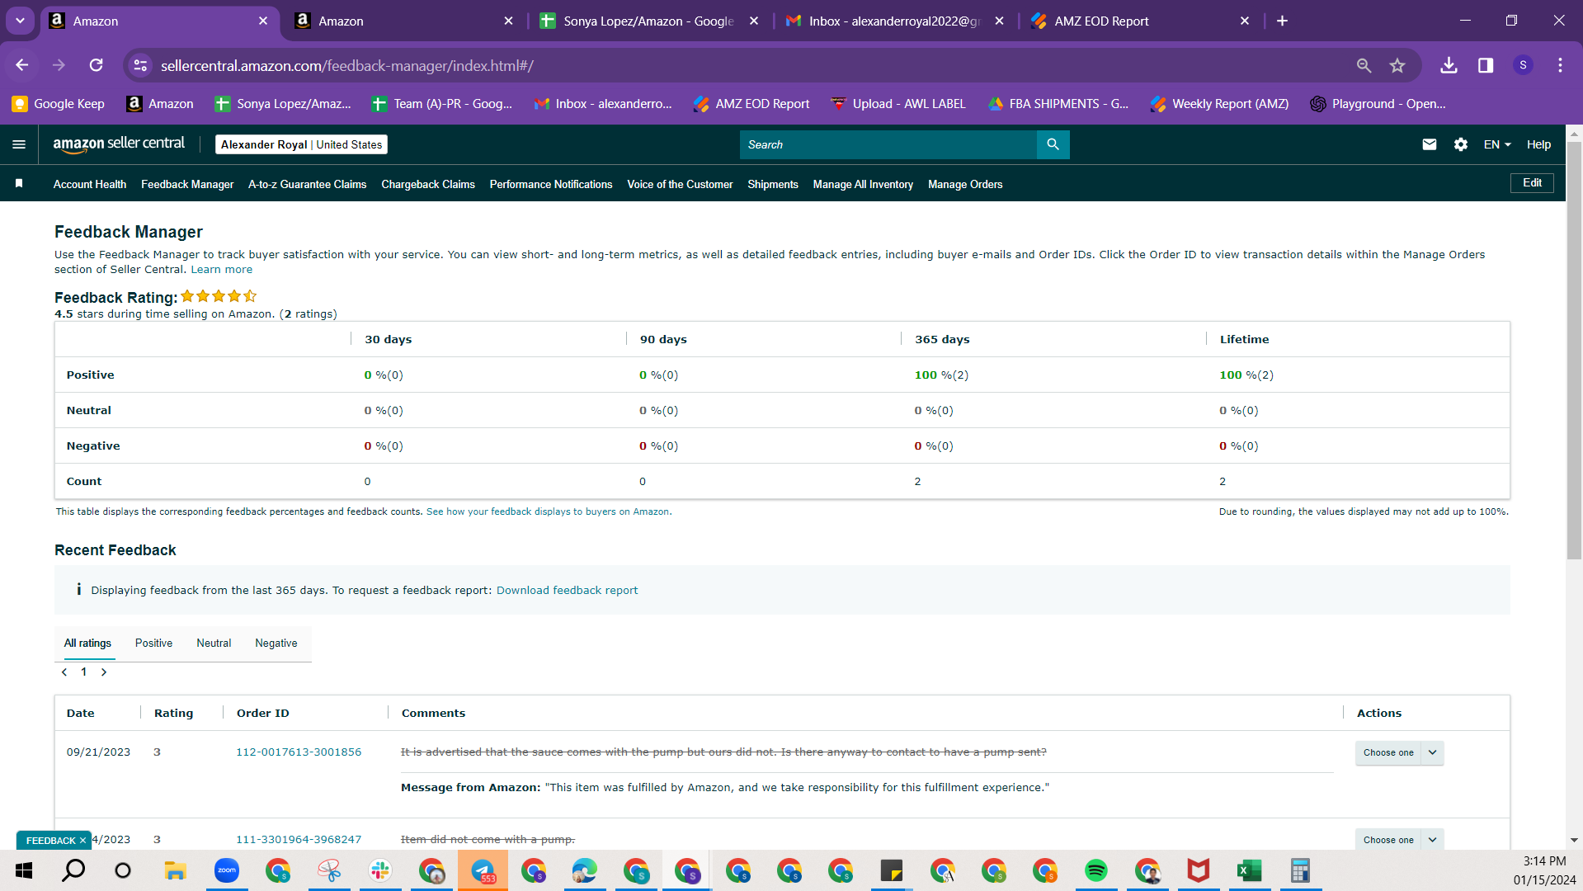The height and width of the screenshot is (891, 1583).
Task: Click the Edit button in navigation bar
Action: click(1532, 183)
